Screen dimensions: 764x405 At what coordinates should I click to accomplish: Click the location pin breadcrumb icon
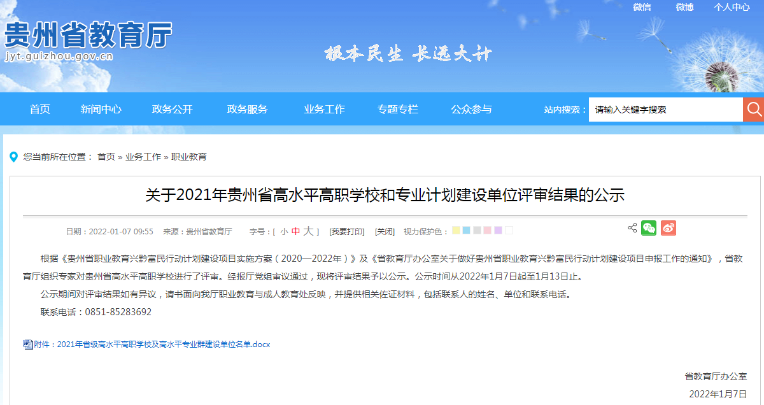[14, 157]
